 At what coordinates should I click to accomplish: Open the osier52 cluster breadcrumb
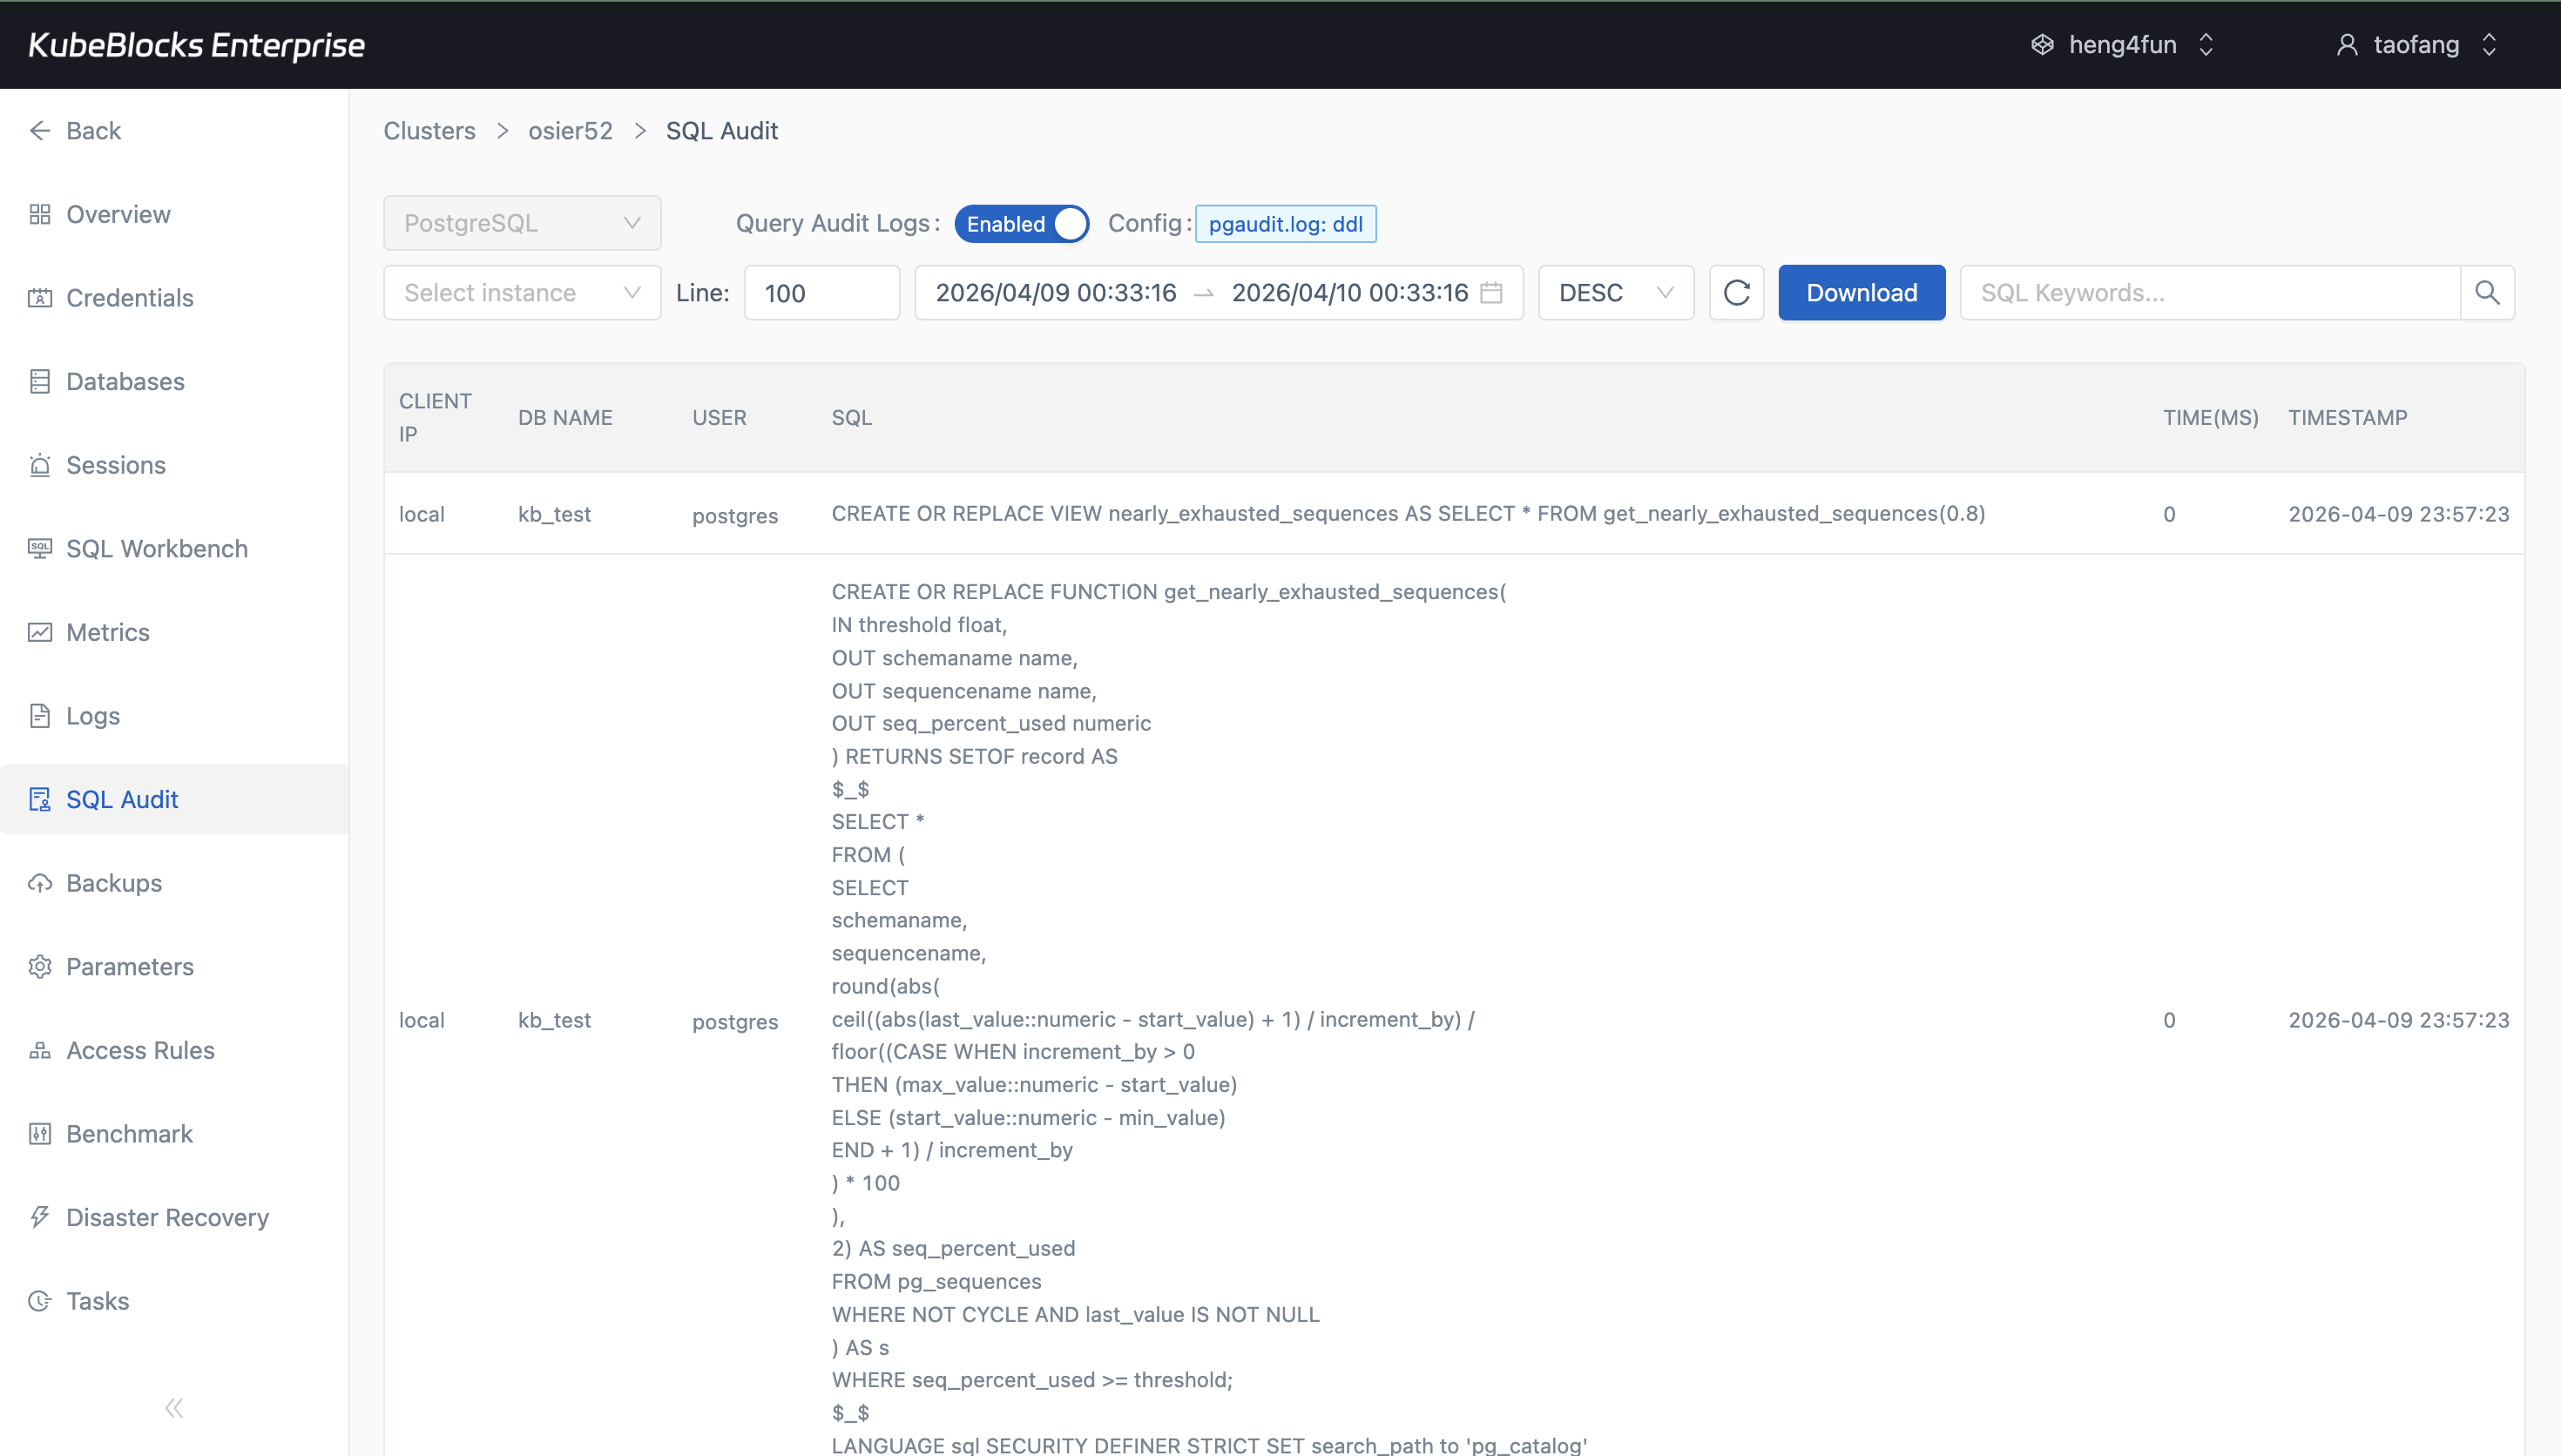click(x=570, y=130)
